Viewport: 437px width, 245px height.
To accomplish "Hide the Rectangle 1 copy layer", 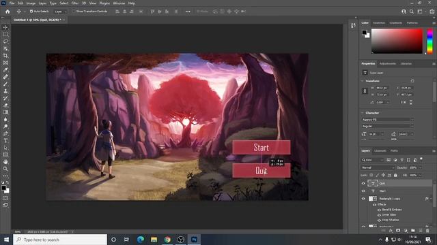I will click(363, 199).
